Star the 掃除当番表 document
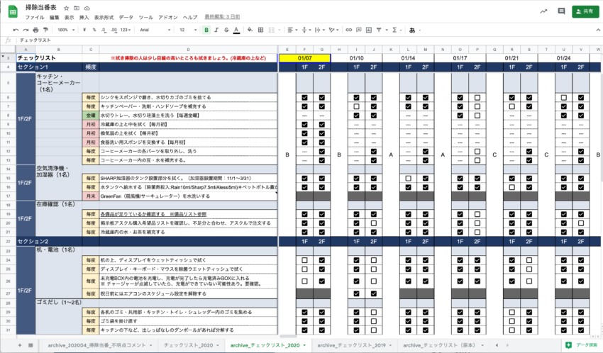This screenshot has height=353, width=603. pos(66,7)
